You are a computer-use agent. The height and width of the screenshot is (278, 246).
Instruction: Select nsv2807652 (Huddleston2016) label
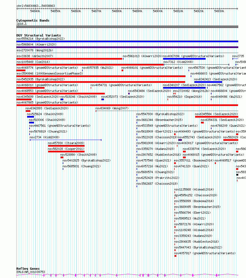click(x=159, y=155)
